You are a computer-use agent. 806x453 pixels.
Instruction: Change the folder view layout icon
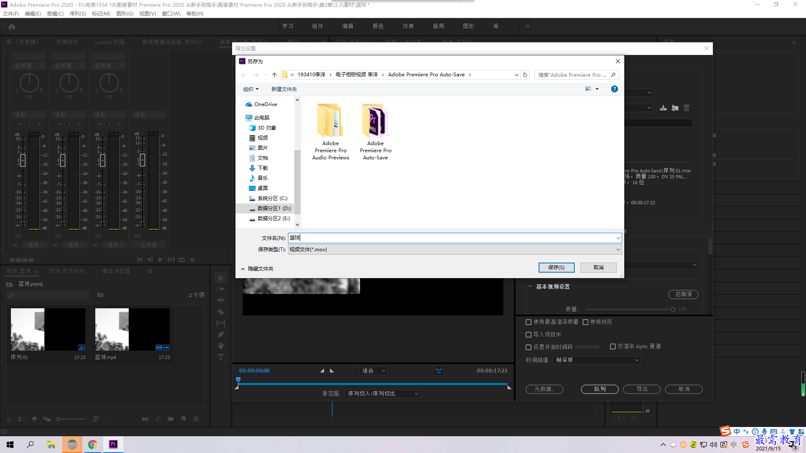click(588, 89)
